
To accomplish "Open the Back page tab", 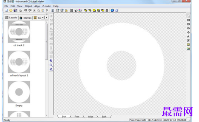I will click(104, 116).
